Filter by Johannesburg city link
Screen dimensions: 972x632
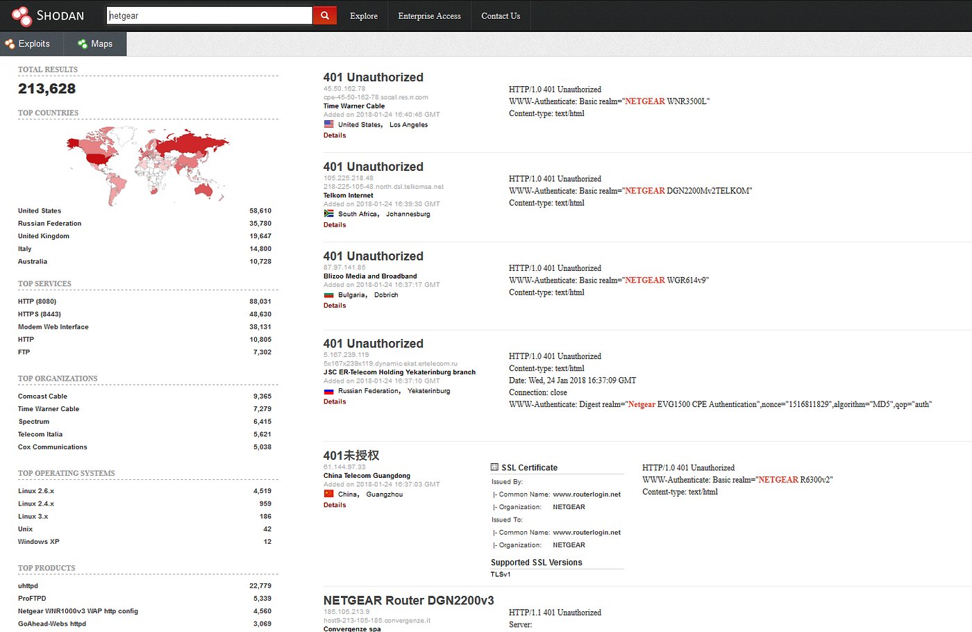pos(408,214)
